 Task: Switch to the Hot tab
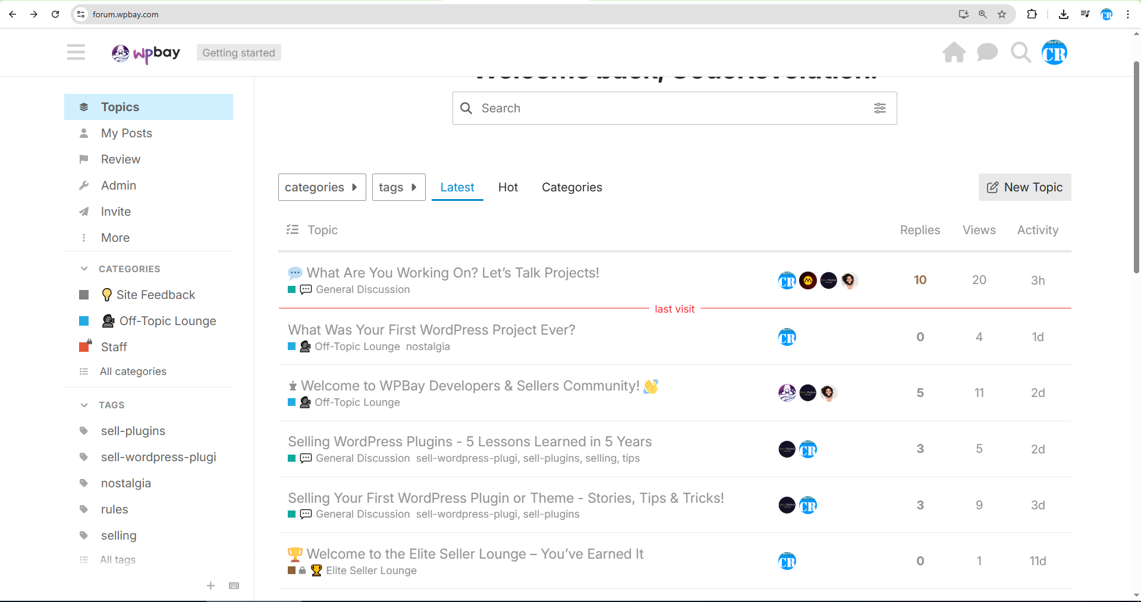tap(508, 187)
